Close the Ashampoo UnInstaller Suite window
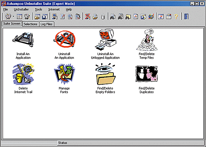Image resolution: width=206 pixels, height=147 pixels. point(202,4)
